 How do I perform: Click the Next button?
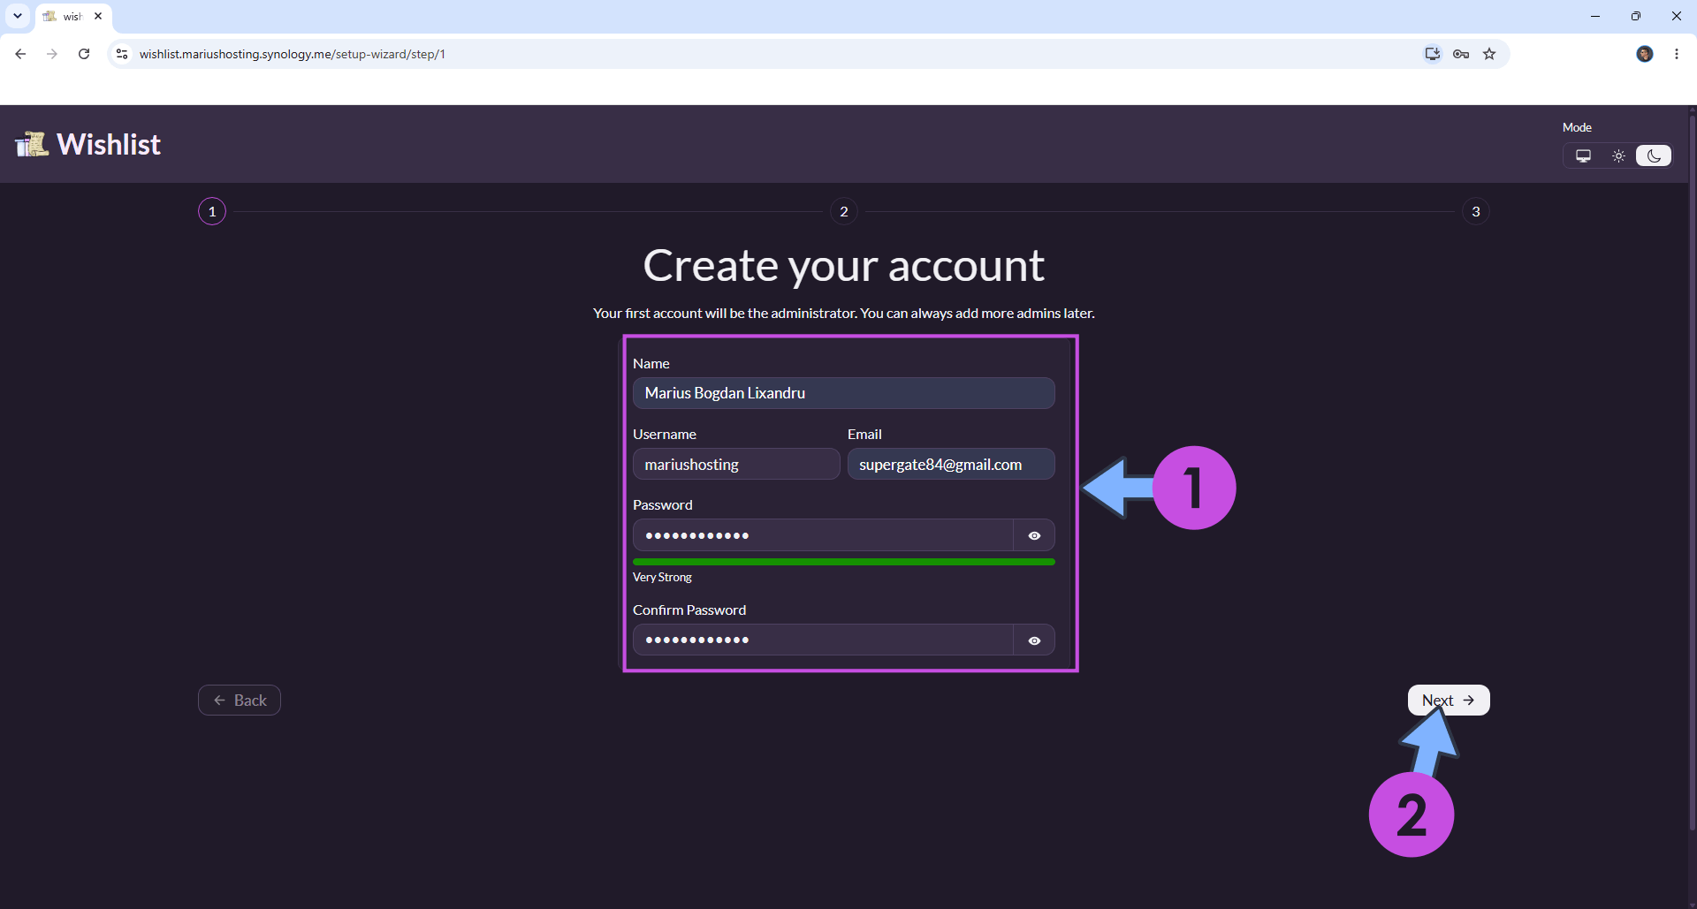pos(1449,701)
